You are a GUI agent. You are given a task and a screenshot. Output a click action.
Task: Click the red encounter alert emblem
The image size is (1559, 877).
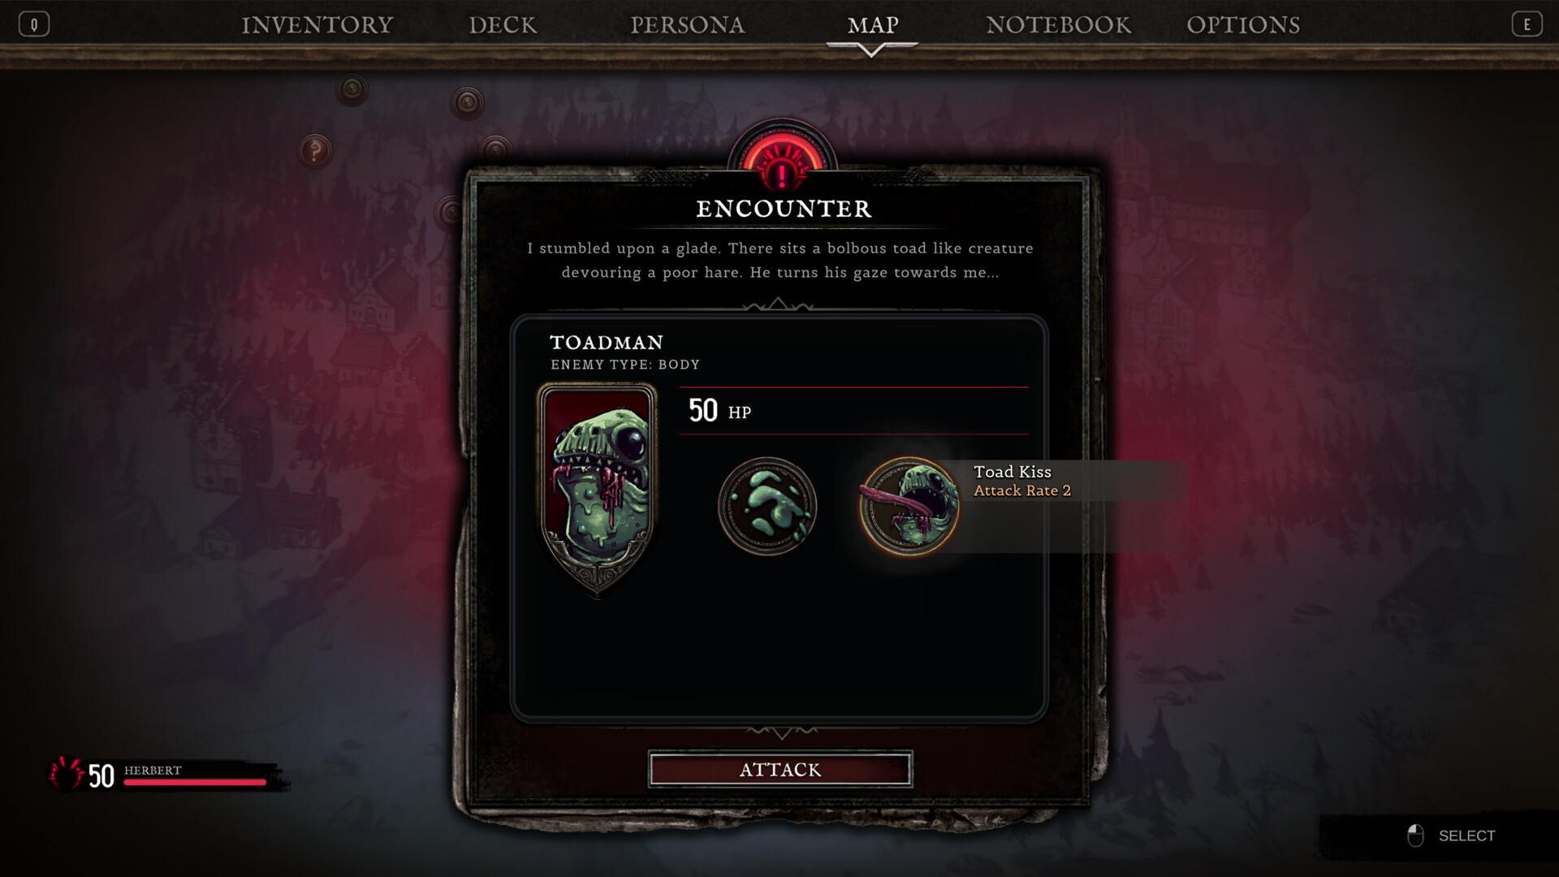point(782,156)
